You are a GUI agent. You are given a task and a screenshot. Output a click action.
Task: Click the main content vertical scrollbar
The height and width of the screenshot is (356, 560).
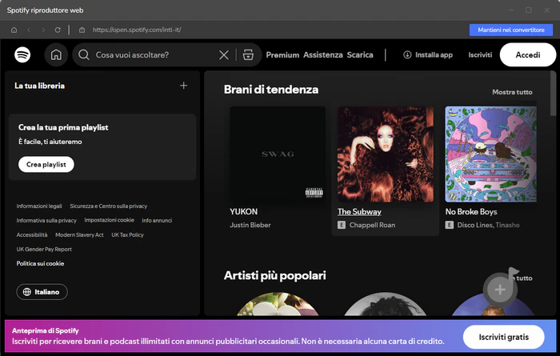click(x=553, y=94)
